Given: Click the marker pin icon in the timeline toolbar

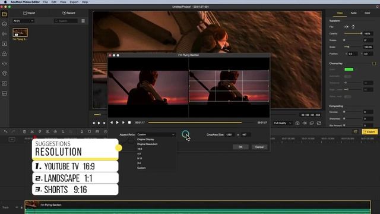Looking at the screenshot, I should pos(40,131).
